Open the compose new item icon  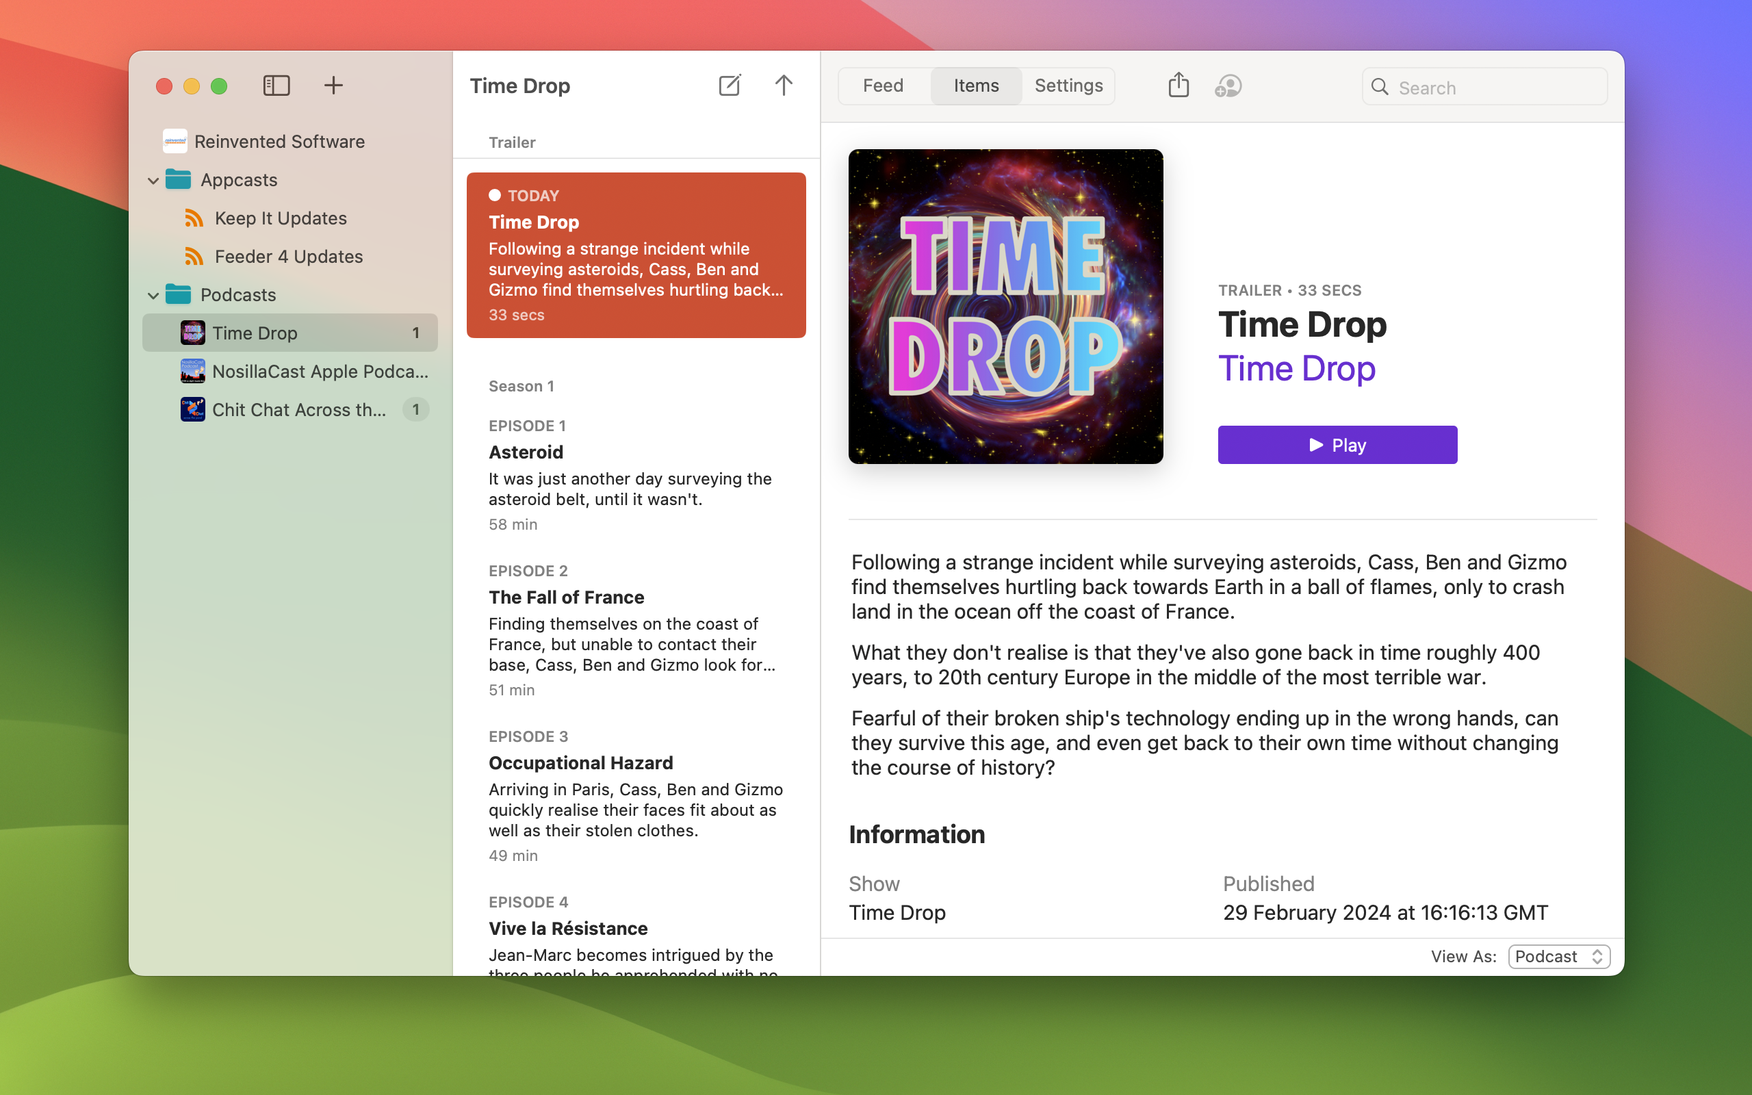730,86
